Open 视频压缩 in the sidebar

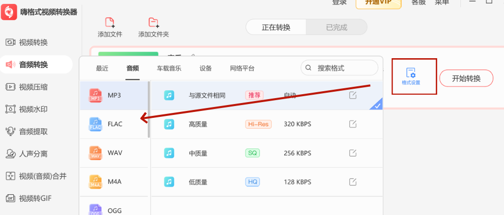click(x=27, y=87)
